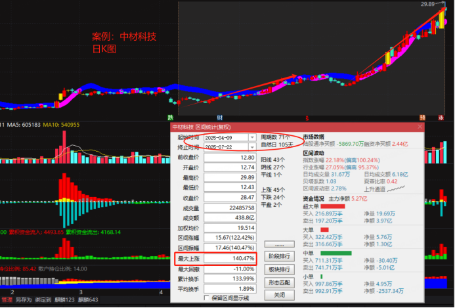Click the 另存为 option in the bottom bar

(x=22, y=300)
